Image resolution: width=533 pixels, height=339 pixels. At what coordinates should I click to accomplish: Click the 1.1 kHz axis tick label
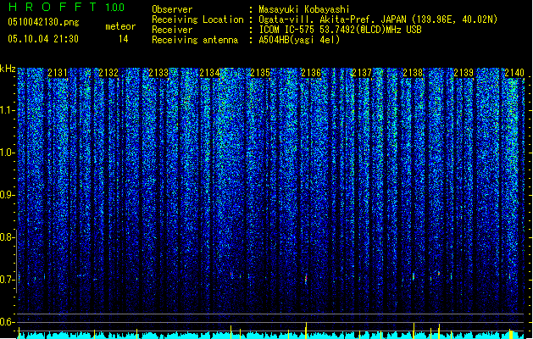[7, 110]
